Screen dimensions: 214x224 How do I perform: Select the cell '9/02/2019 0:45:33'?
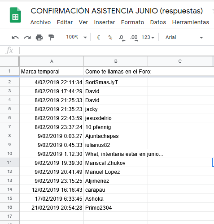click(52, 145)
